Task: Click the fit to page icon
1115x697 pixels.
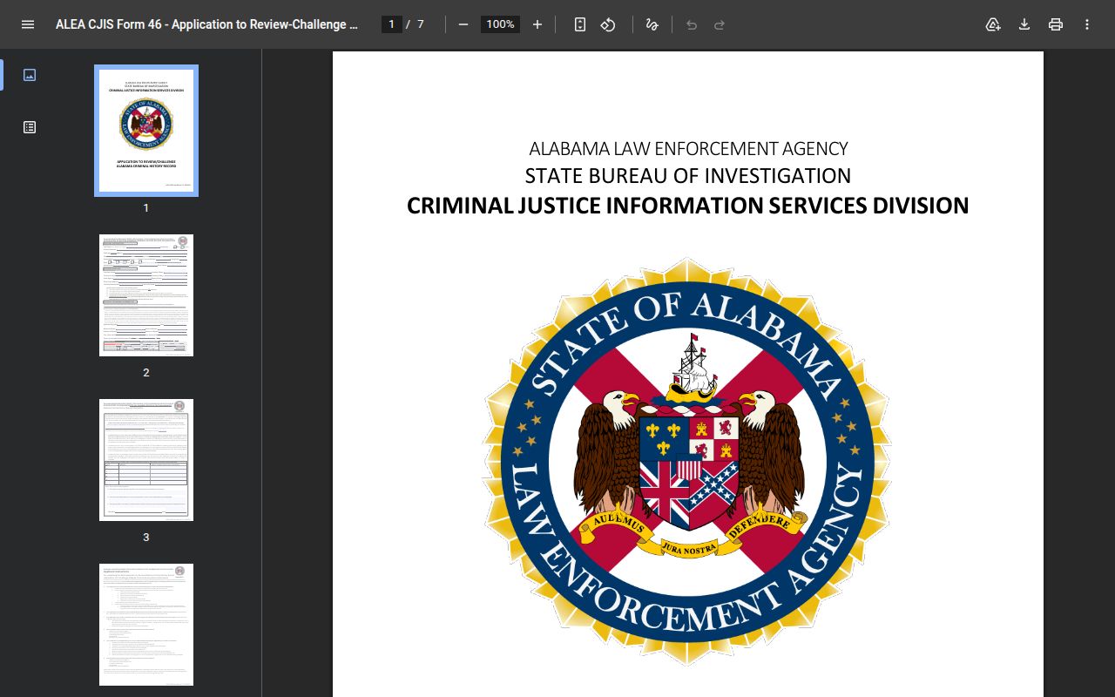Action: point(580,24)
